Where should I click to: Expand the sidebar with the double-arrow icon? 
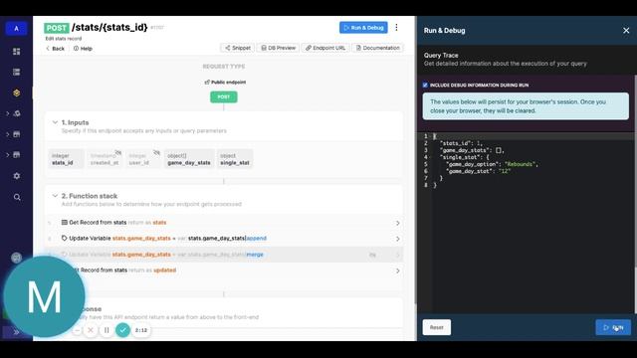click(16, 332)
